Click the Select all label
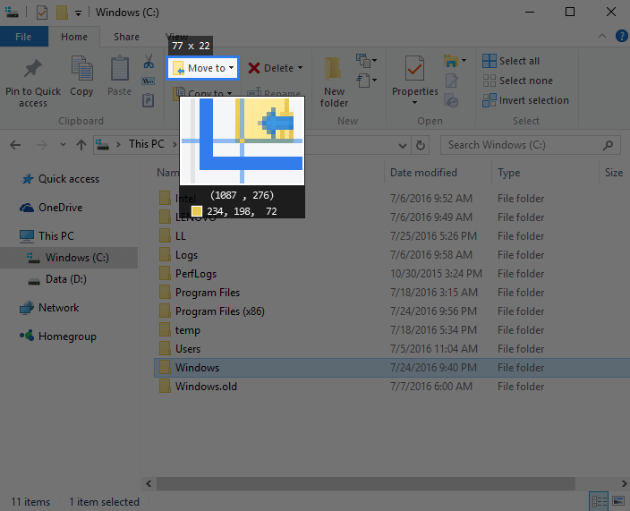 click(519, 61)
